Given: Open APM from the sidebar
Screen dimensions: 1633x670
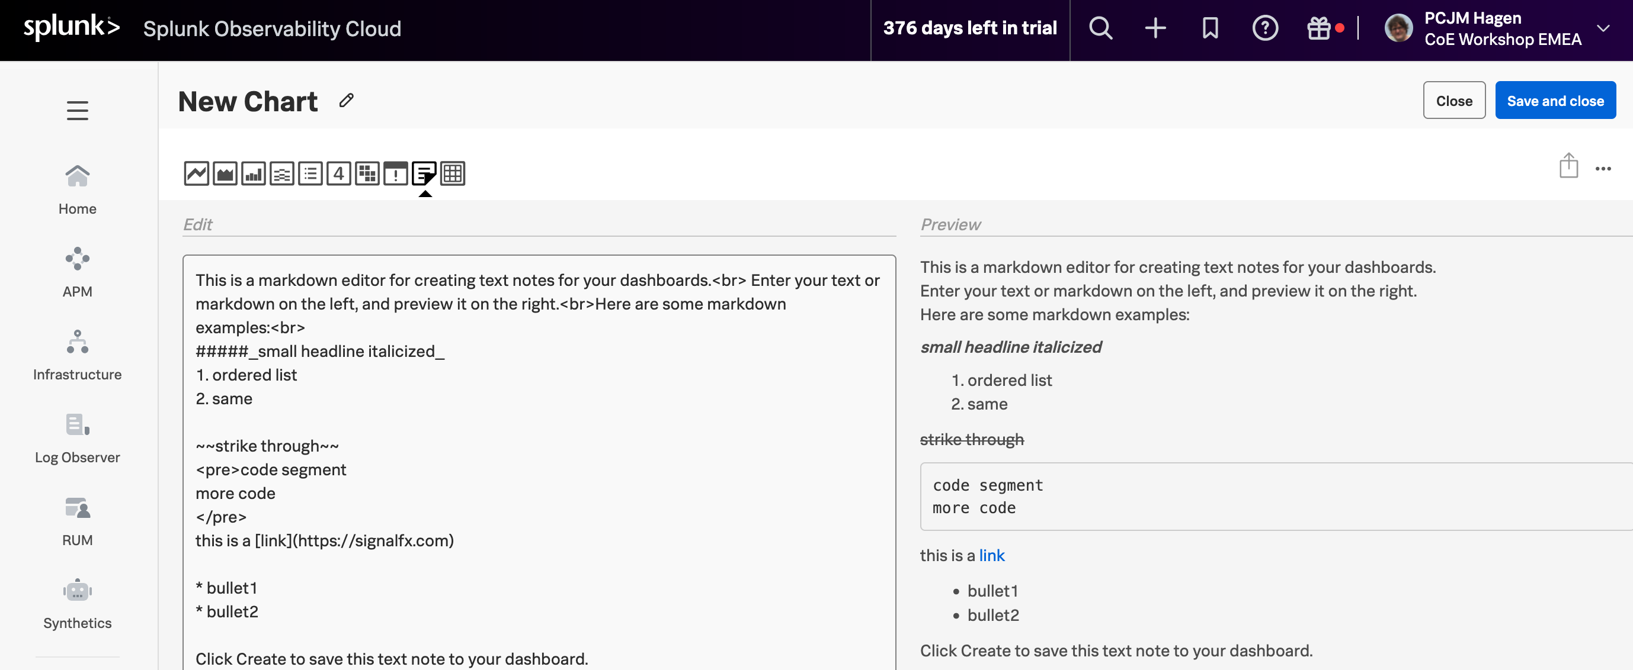Looking at the screenshot, I should point(78,272).
